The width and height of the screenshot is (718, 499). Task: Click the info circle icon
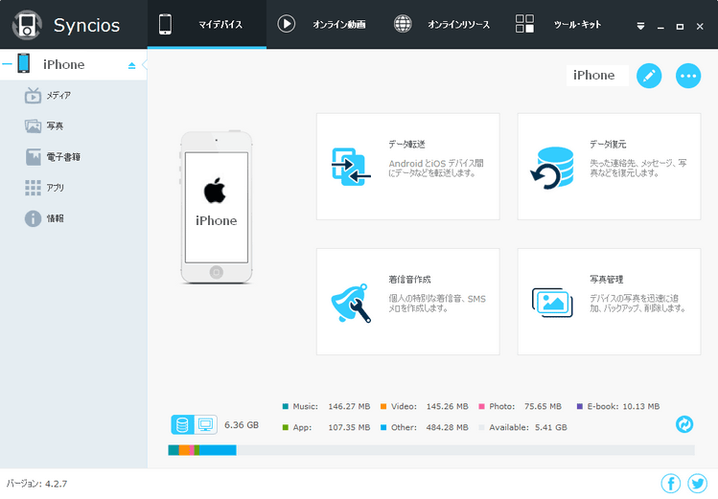[x=33, y=218]
